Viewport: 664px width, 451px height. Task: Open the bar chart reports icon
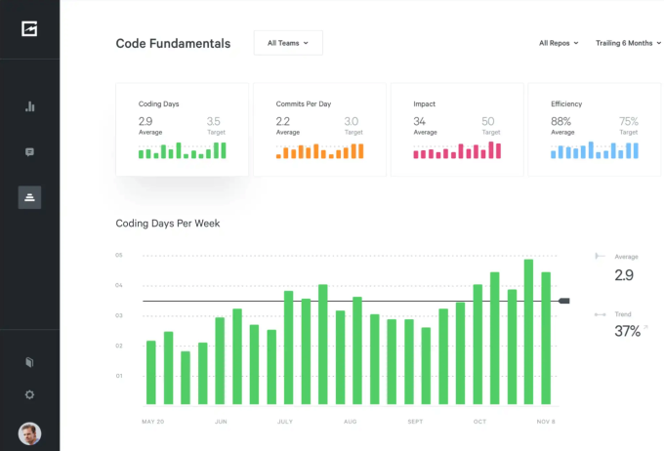coord(29,106)
